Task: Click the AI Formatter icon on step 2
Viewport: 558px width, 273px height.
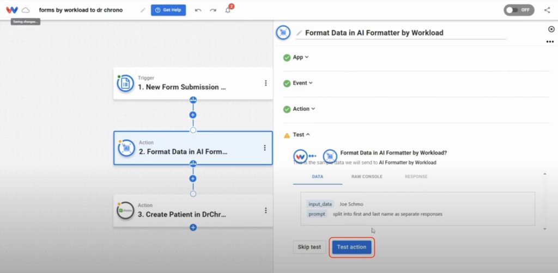Action: (x=126, y=148)
